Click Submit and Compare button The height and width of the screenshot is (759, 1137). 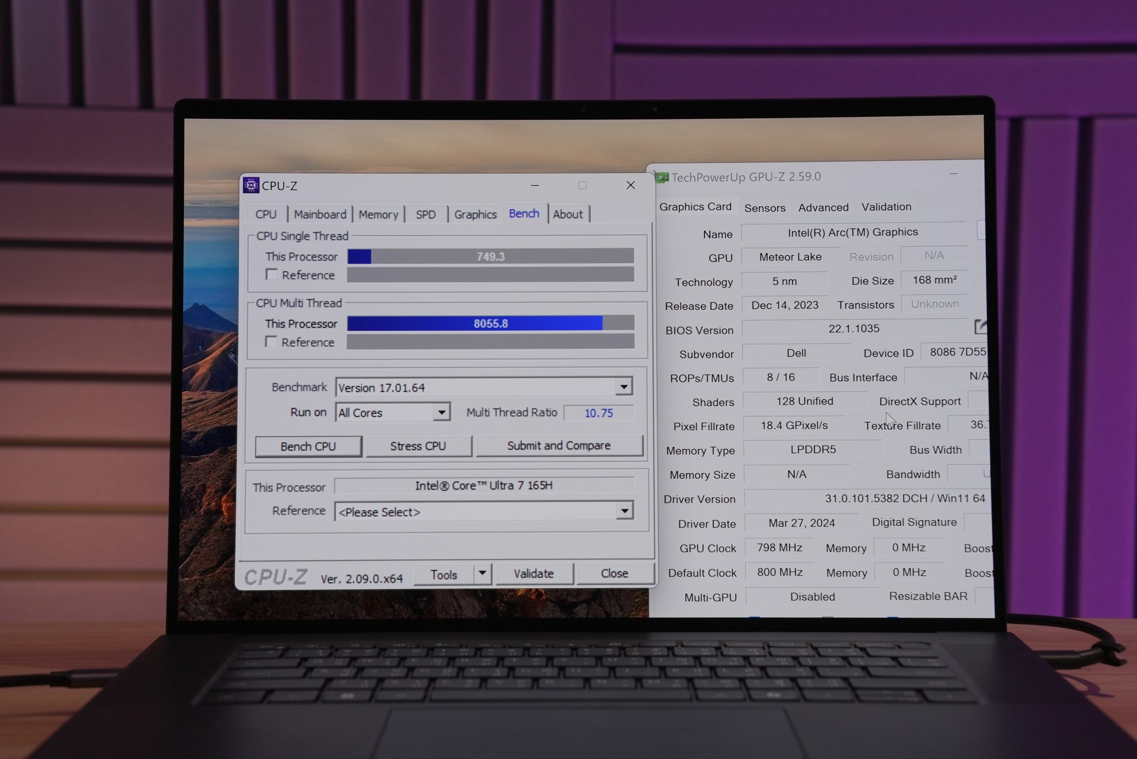tap(559, 445)
